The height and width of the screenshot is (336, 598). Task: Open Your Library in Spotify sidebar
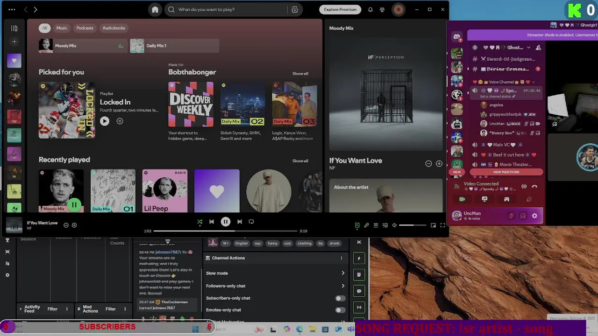click(x=14, y=28)
